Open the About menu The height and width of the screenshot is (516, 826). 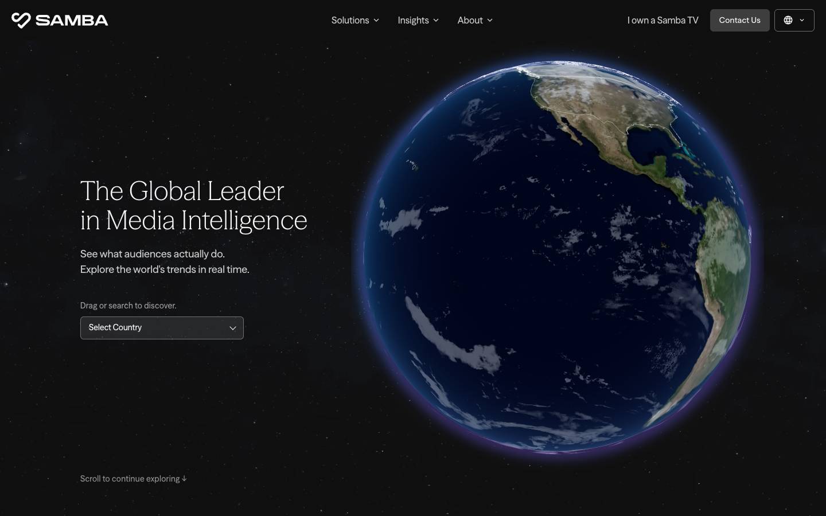point(475,20)
